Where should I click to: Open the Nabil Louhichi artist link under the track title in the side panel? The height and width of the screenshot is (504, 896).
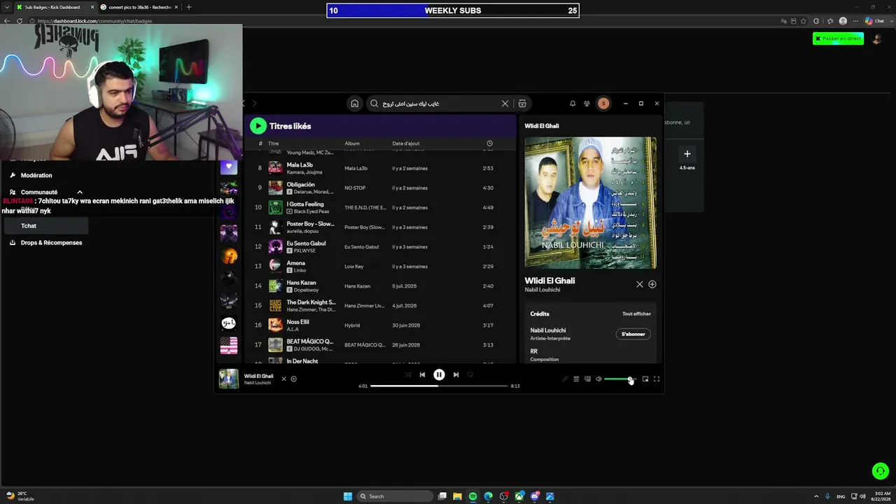pyautogui.click(x=542, y=290)
